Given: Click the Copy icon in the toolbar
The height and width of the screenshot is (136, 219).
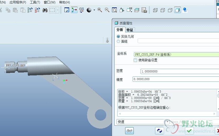Looking at the screenshot, I should [x=8, y=10].
